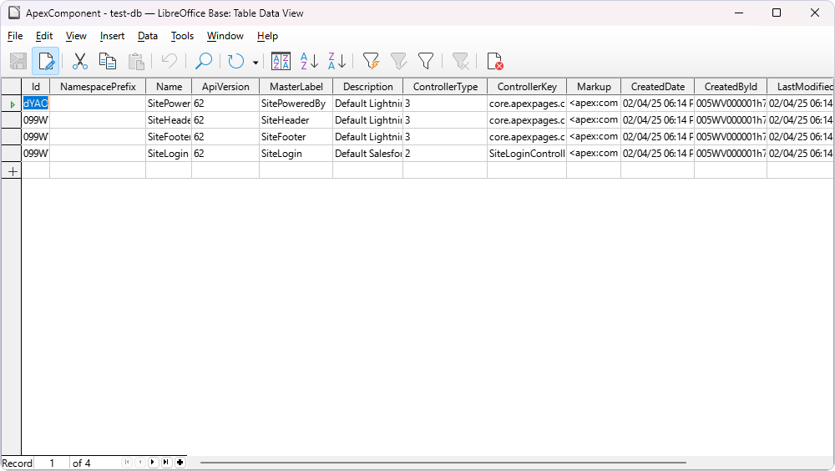Click the SiteLogin Name cell
Viewport: 835px width, 471px height.
(169, 154)
